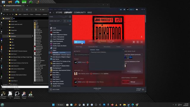Viewport: 190px width, 107px height.
Task: Cancel the Daikatana launch
Action: point(80,42)
